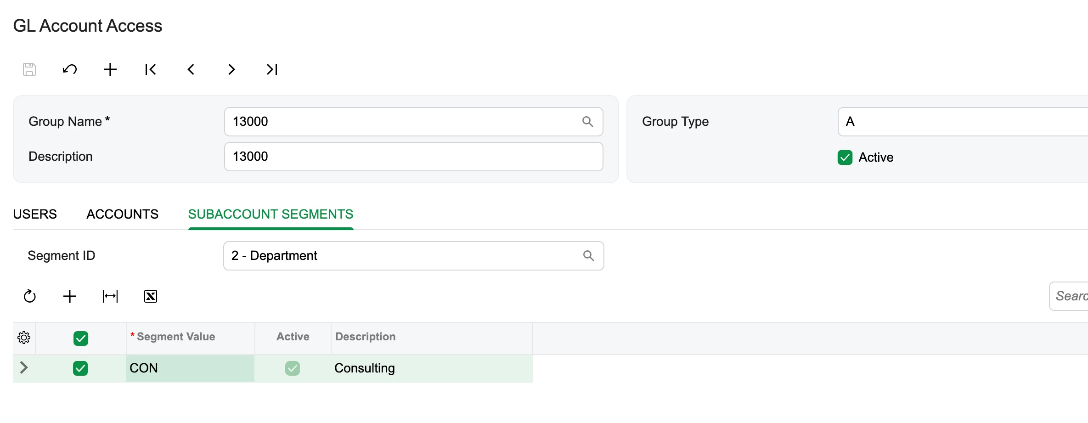Screen dimensions: 1088x423
Task: Jump to the last record
Action: [x=272, y=69]
